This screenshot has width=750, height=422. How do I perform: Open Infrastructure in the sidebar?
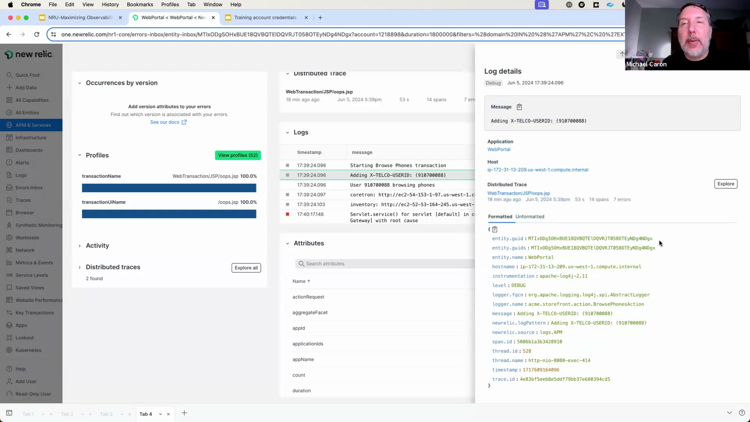tap(31, 138)
